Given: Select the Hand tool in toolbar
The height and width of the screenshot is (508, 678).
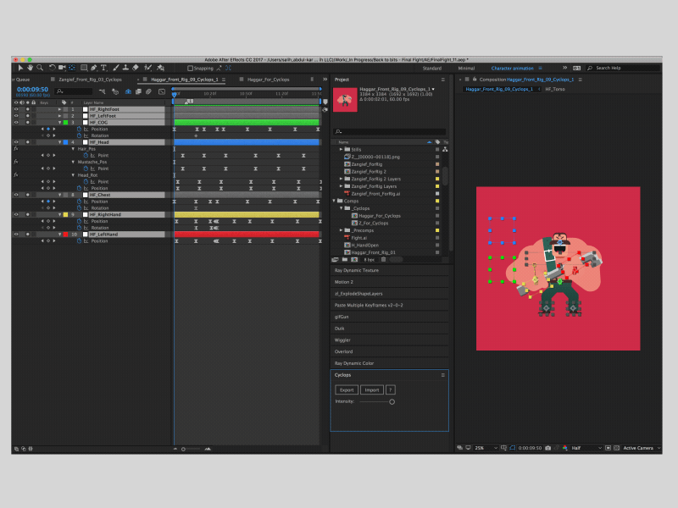Looking at the screenshot, I should pyautogui.click(x=31, y=68).
